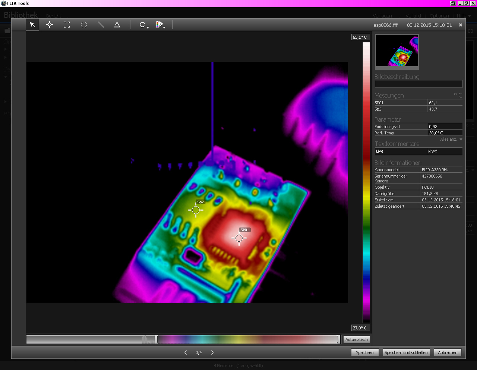Click the 'Wert' text comment field
Viewport: 477px width, 370px height.
tap(445, 151)
